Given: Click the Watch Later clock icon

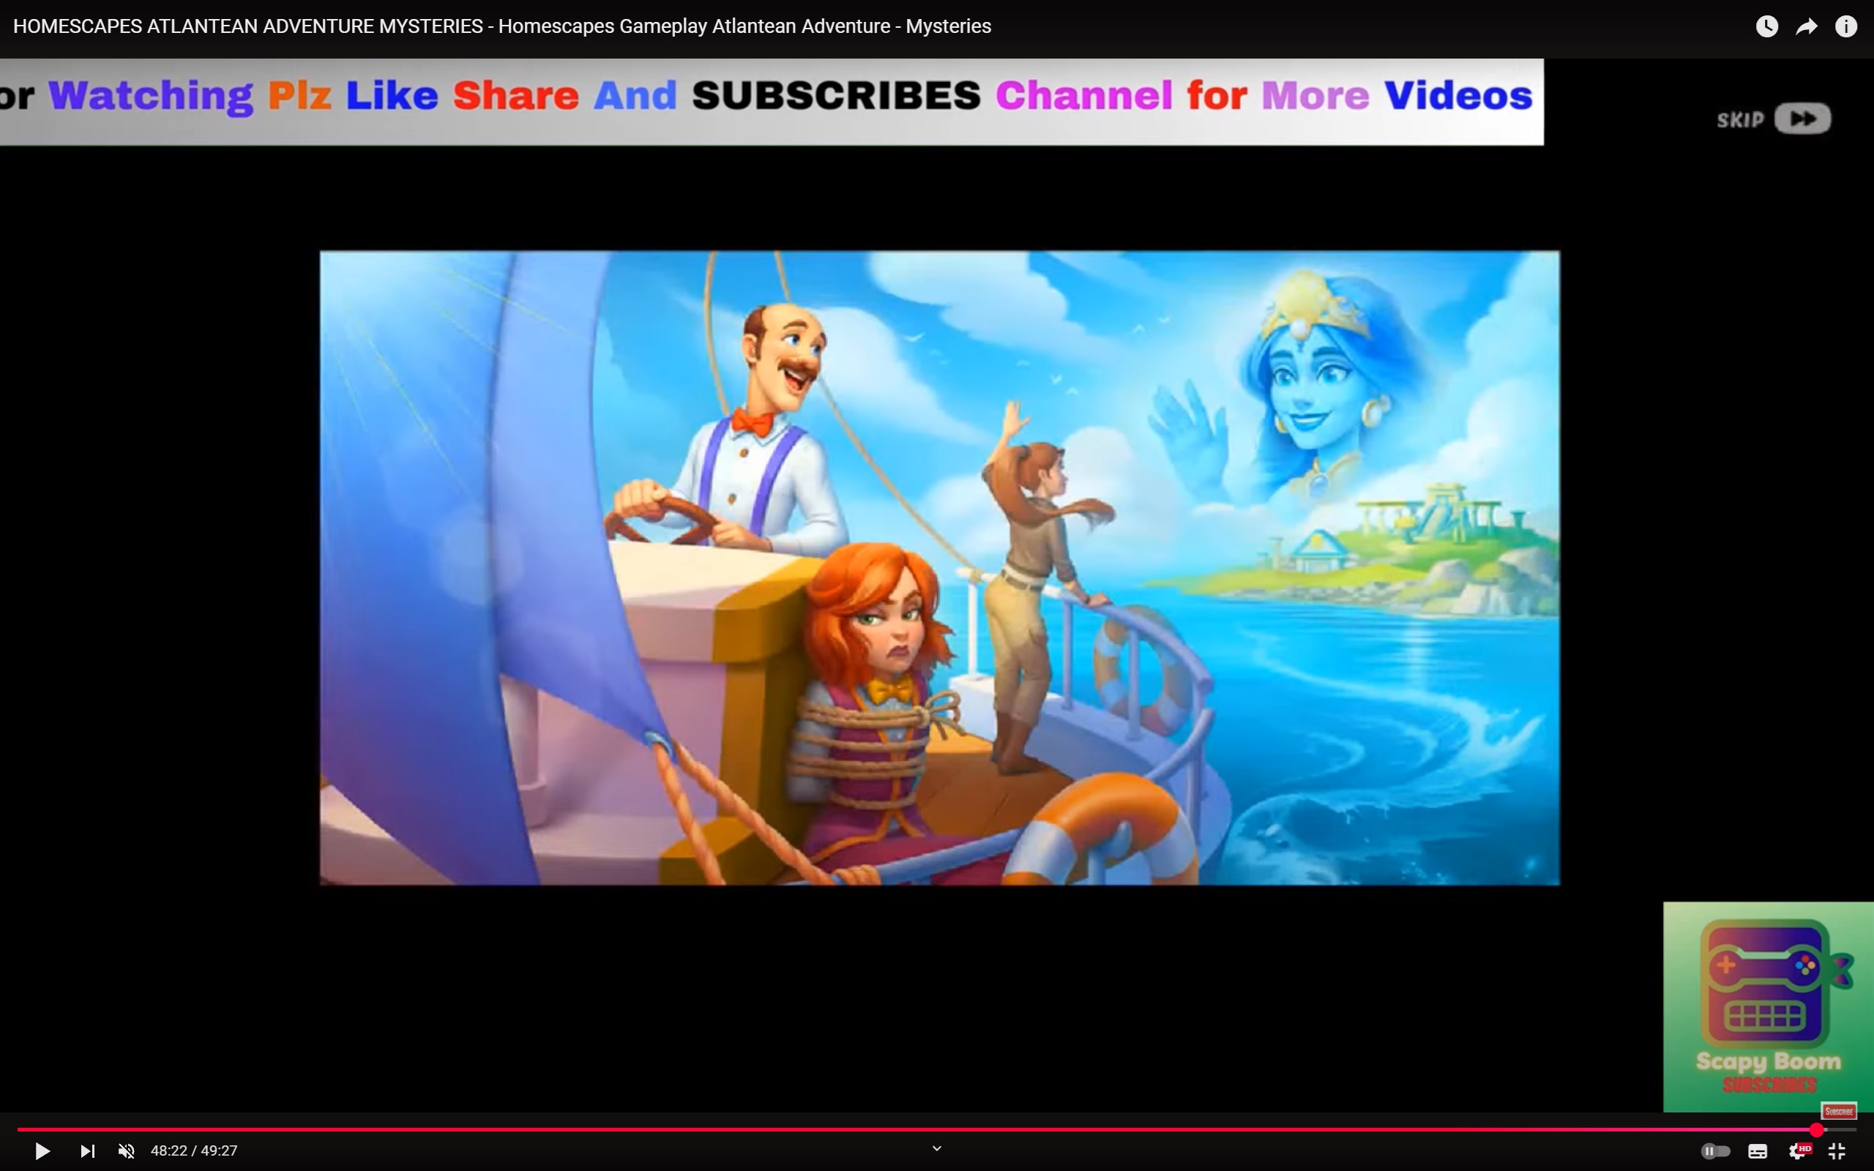Looking at the screenshot, I should (1766, 26).
